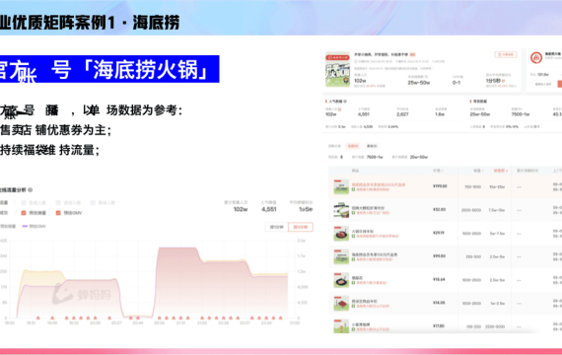This screenshot has height=355, width=562.
Task: Open thumbnail of the ¥199.00 product
Action: [341, 186]
